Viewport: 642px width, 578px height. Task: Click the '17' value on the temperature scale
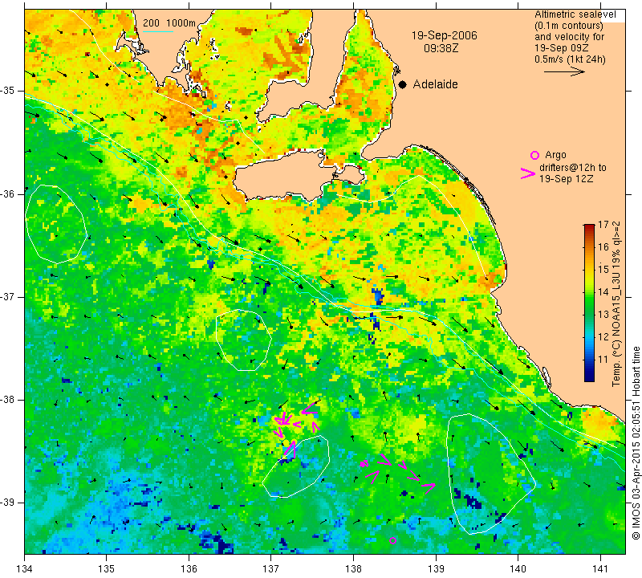[x=603, y=225]
